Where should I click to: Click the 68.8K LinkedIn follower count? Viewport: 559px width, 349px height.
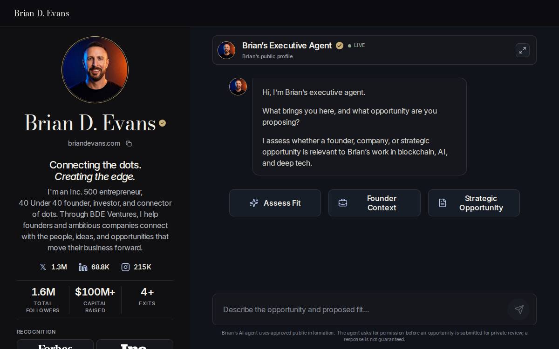[x=100, y=267]
